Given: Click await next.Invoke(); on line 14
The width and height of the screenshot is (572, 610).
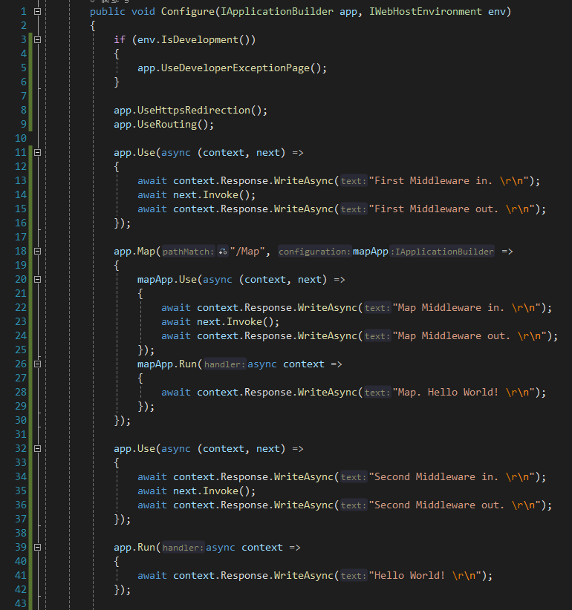Looking at the screenshot, I should pyautogui.click(x=197, y=195).
